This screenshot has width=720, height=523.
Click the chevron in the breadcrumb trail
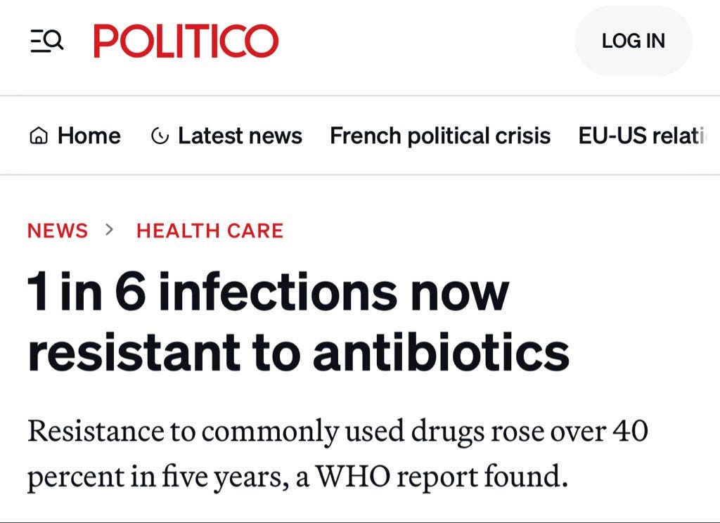(109, 230)
